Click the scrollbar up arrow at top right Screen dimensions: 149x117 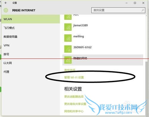146,16
